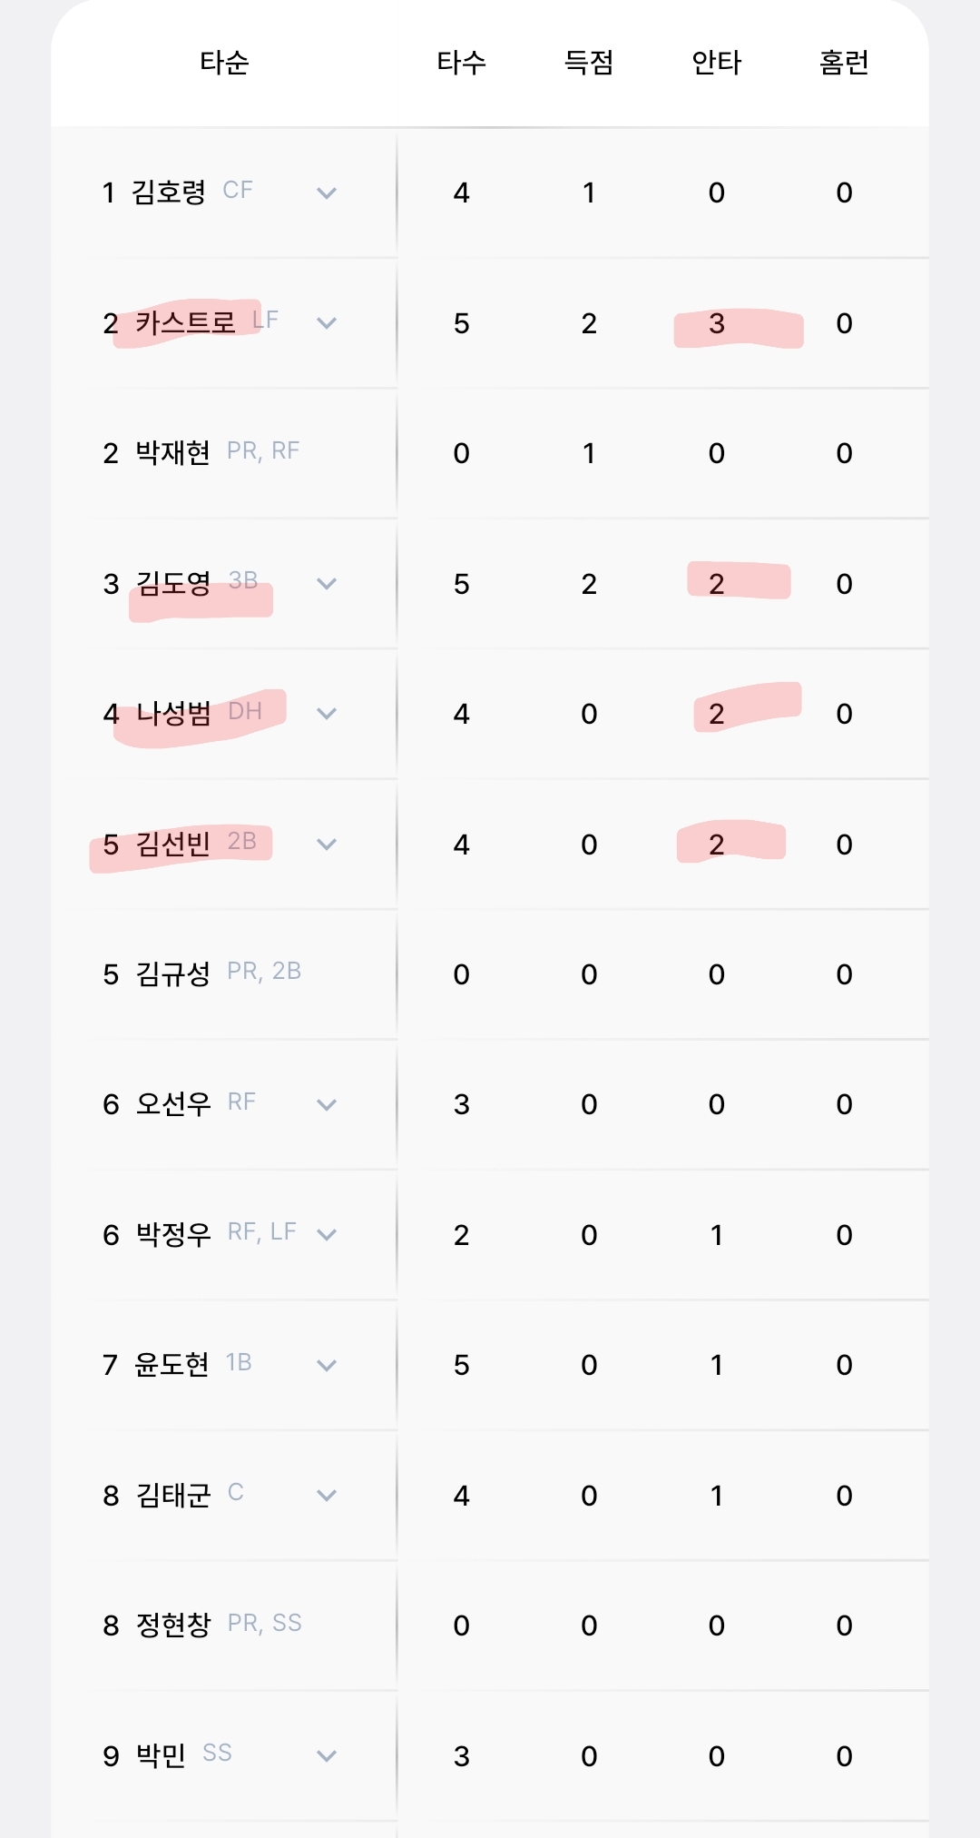Viewport: 980px width, 1838px height.
Task: Open player 정현창 name
Action: click(x=172, y=1626)
